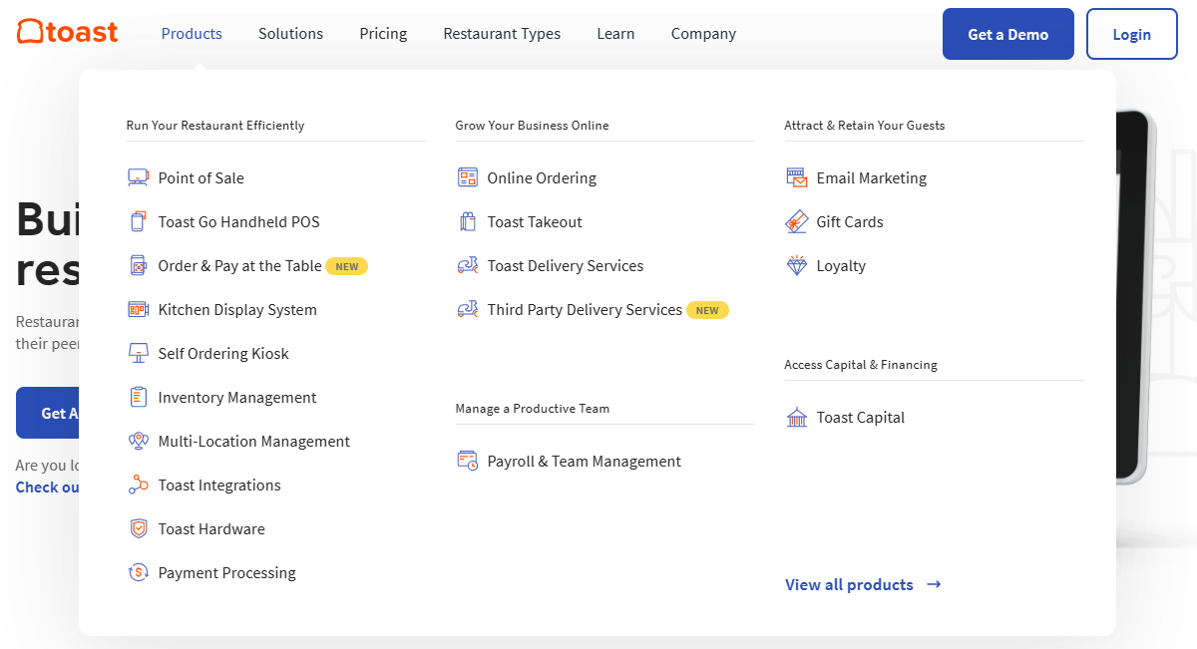Image resolution: width=1197 pixels, height=649 pixels.
Task: Click the Toast Integrations icon
Action: click(x=138, y=486)
